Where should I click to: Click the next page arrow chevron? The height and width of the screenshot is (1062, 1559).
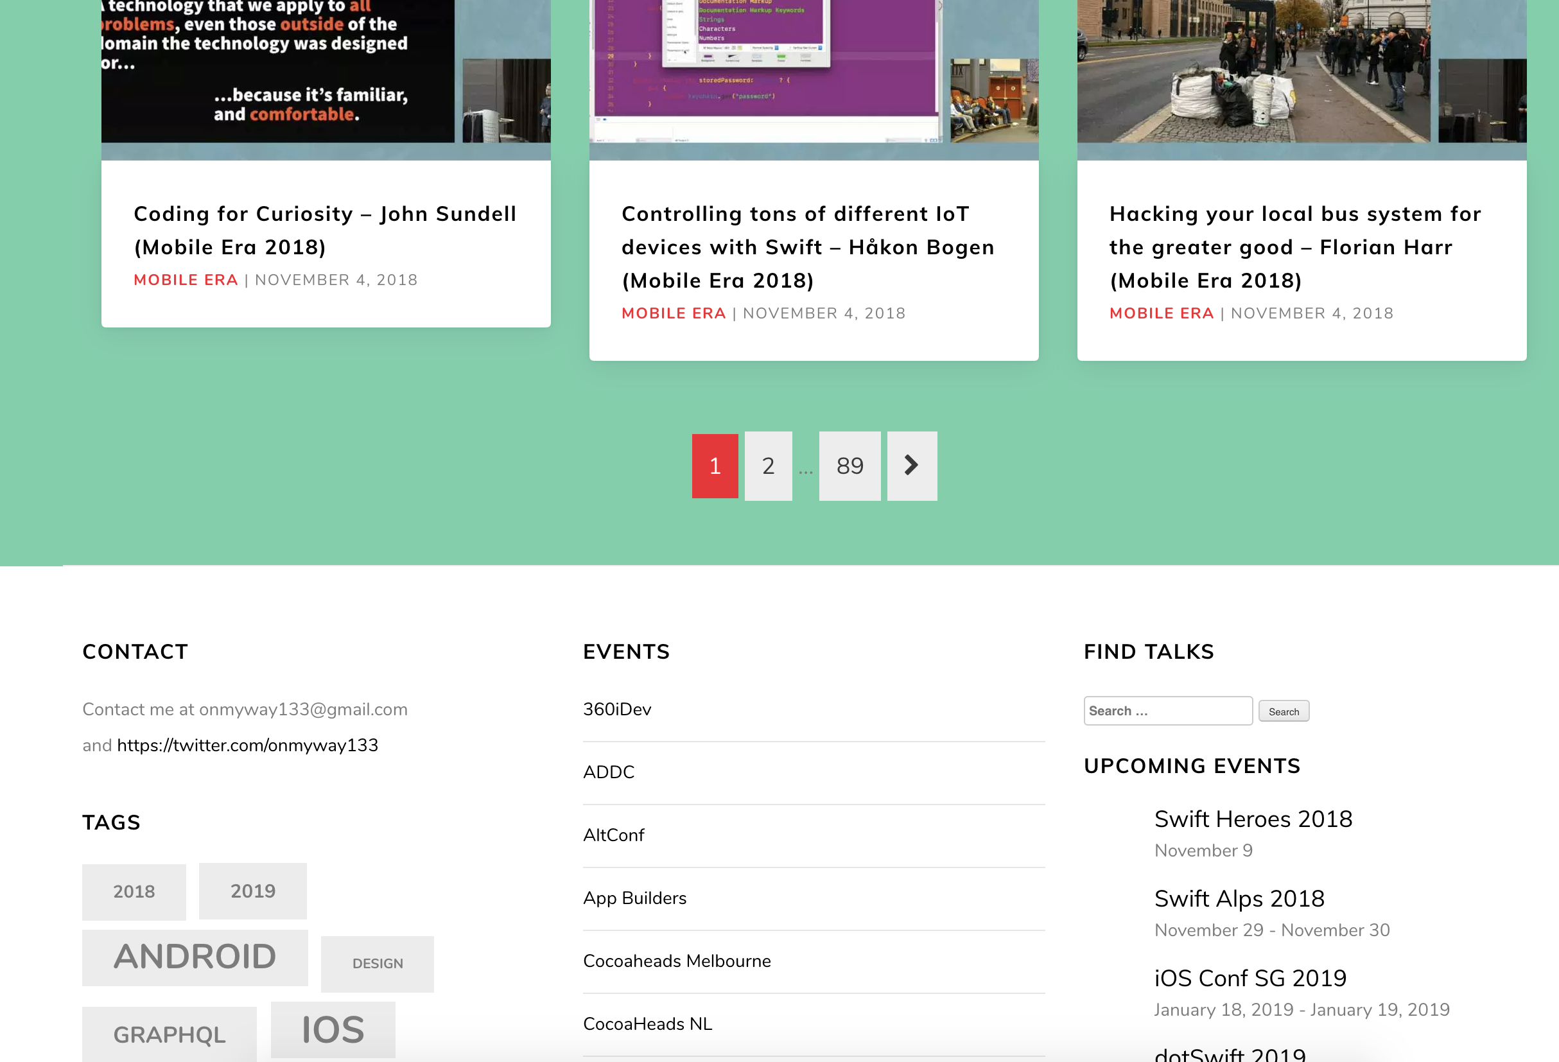click(912, 466)
